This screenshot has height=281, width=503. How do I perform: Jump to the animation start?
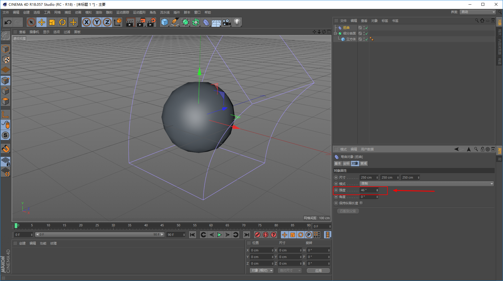(193, 235)
